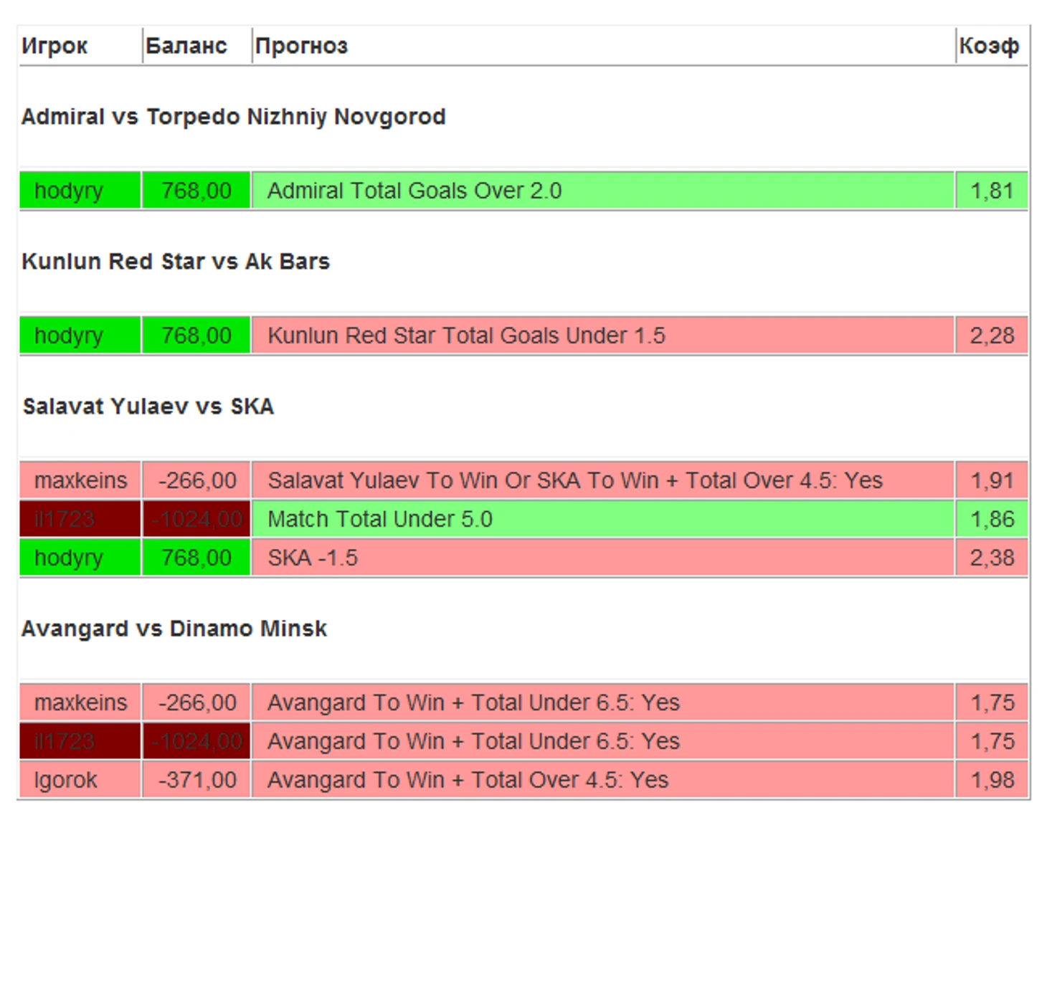Click maxkeins in the Salavat Yulaev To Win row
1047x982 pixels.
(80, 480)
